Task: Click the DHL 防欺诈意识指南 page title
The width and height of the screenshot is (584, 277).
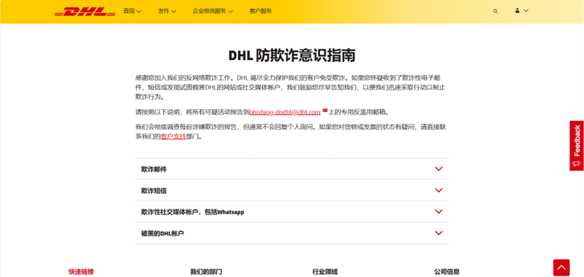Action: point(292,55)
